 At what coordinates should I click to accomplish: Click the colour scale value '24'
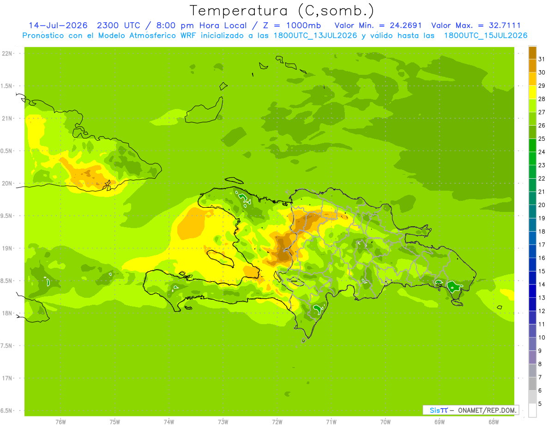click(542, 152)
